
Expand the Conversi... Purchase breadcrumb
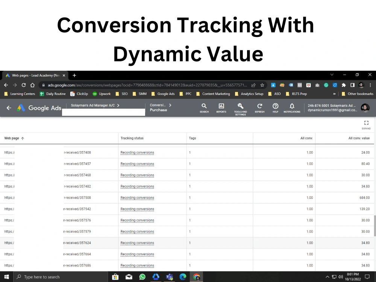click(161, 108)
